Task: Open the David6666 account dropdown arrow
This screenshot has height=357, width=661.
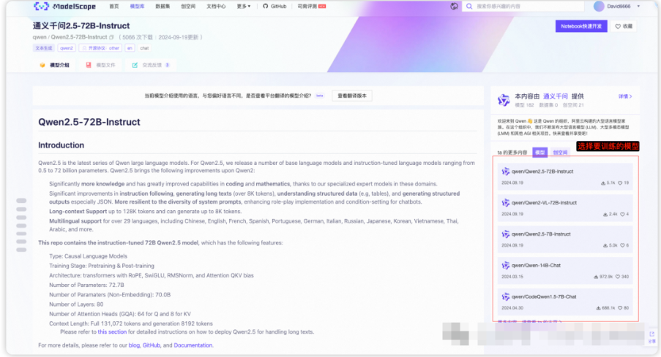Action: click(638, 7)
